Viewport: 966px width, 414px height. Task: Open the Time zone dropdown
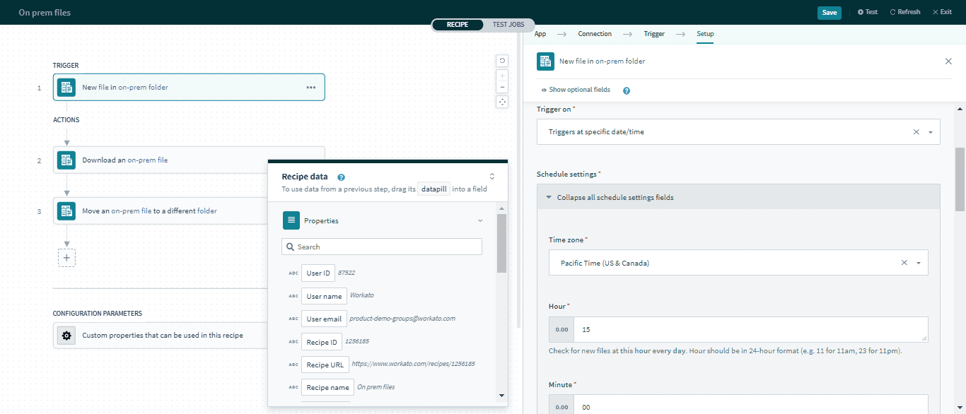919,263
